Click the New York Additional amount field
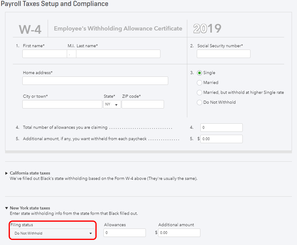This screenshot has width=297, height=245. (x=179, y=233)
